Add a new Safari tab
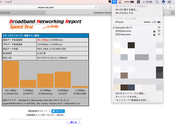The height and width of the screenshot is (125, 175). coord(173,13)
